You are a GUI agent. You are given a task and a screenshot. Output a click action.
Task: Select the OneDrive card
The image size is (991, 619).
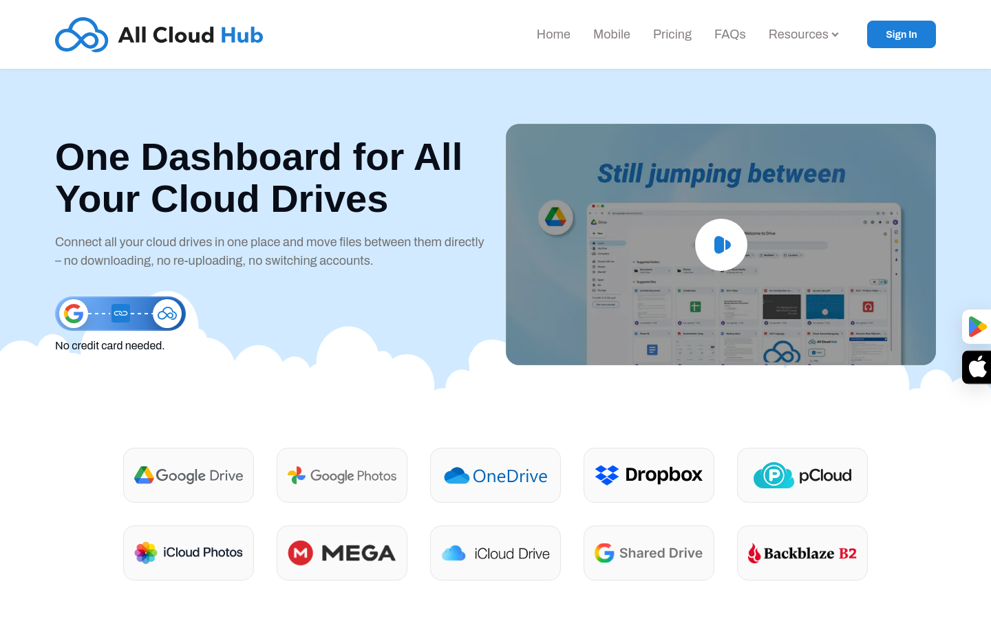tap(495, 475)
